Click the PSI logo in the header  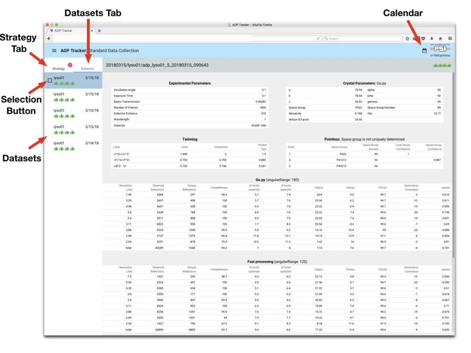pos(440,49)
